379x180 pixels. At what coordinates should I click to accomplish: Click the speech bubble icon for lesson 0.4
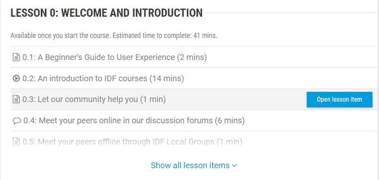tap(17, 120)
